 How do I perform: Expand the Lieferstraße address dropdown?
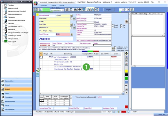click(71, 28)
